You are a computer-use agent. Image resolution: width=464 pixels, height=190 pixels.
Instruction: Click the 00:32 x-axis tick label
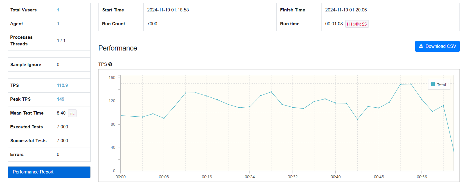click(x=293, y=177)
